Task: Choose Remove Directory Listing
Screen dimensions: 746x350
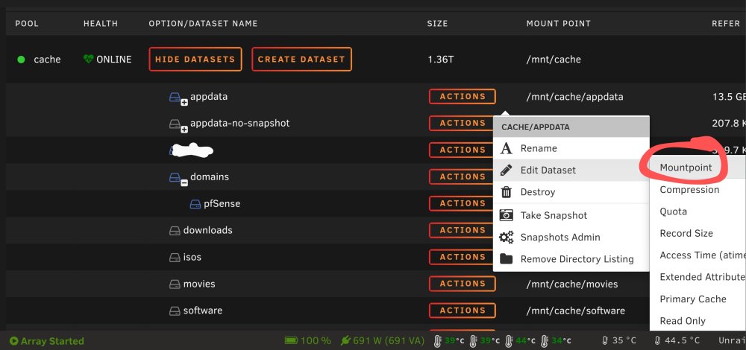Action: click(571, 259)
